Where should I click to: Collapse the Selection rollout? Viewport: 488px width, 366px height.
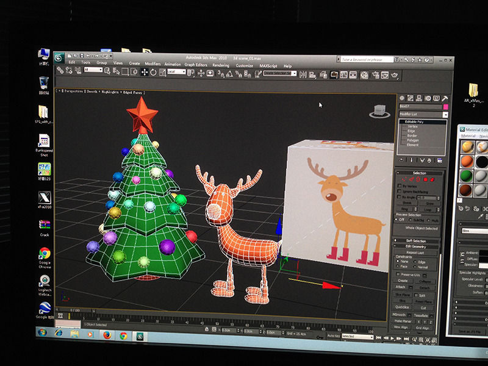[x=419, y=173]
